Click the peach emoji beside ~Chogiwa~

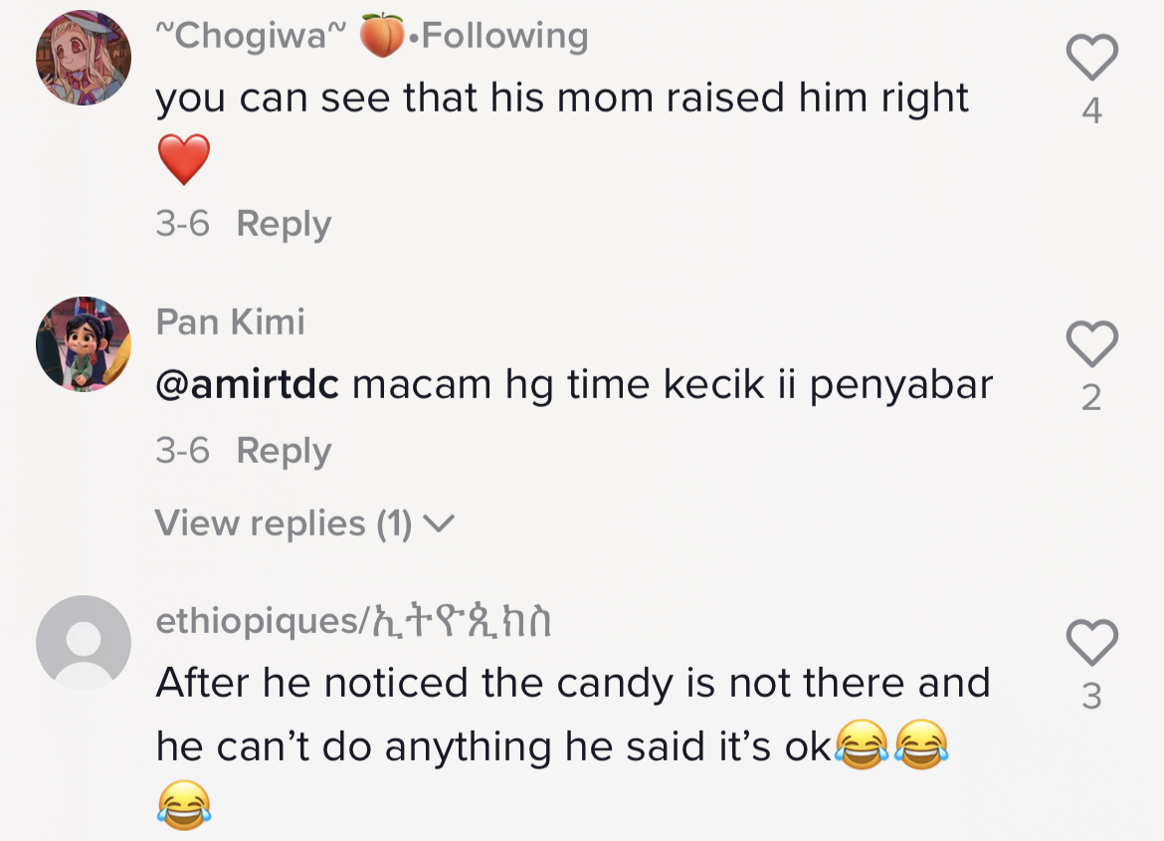(x=382, y=37)
